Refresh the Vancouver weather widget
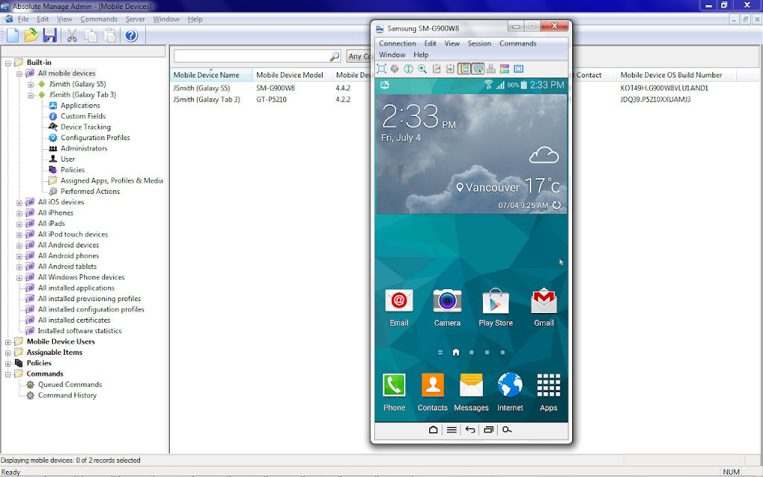The image size is (763, 477). click(557, 205)
